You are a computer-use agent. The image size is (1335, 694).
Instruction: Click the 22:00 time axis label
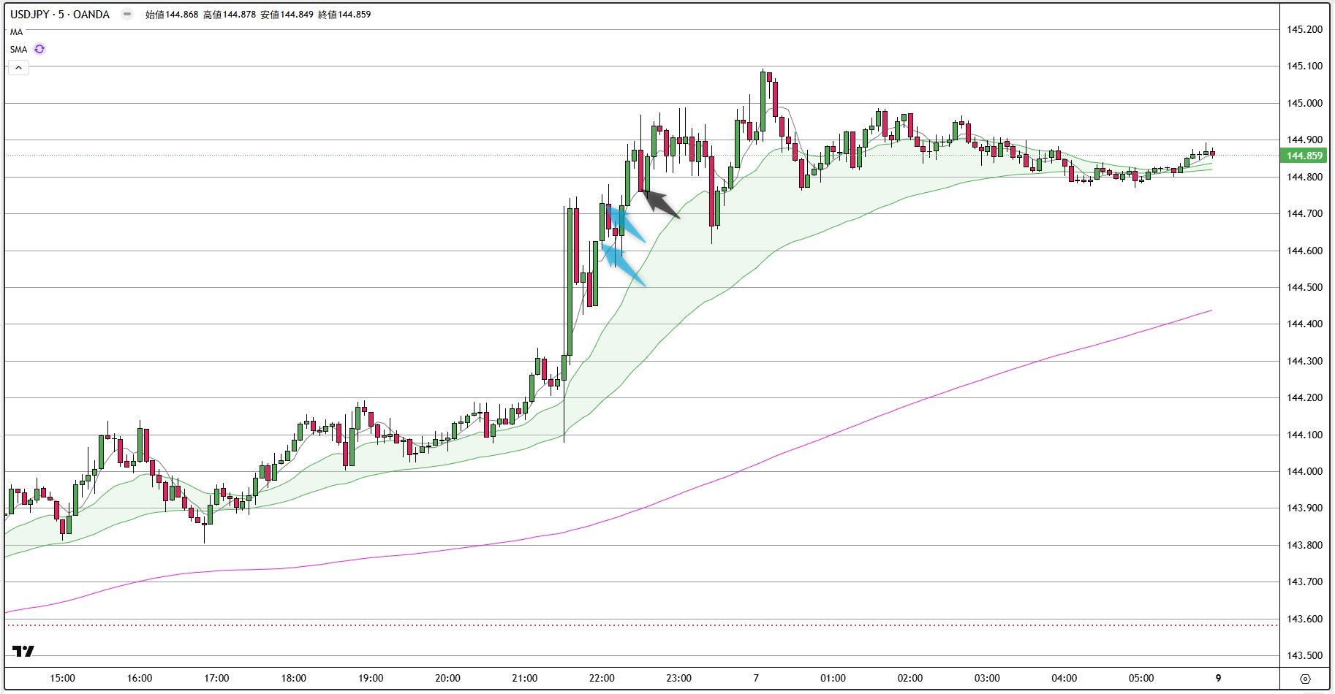(x=602, y=678)
